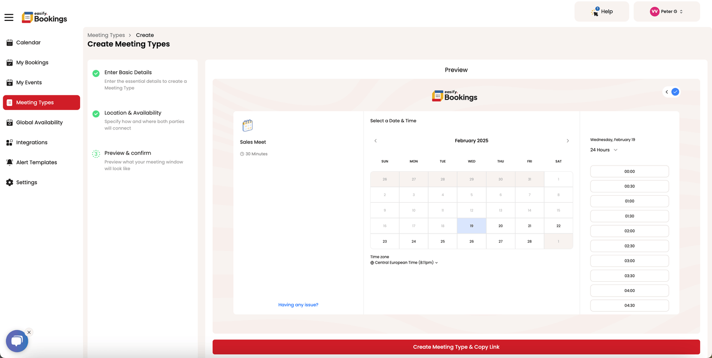This screenshot has height=358, width=712.
Task: Click the Integrations sidebar icon
Action: [9, 142]
